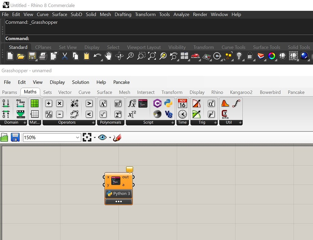Click the x input of script component
The image size is (313, 240).
tap(108, 177)
